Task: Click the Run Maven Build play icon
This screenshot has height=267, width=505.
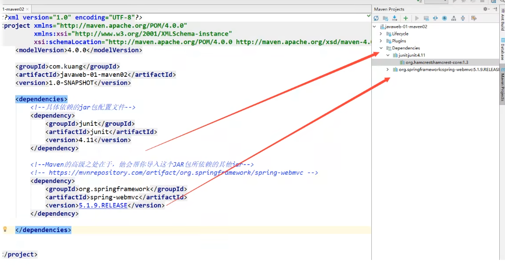Action: click(x=417, y=19)
